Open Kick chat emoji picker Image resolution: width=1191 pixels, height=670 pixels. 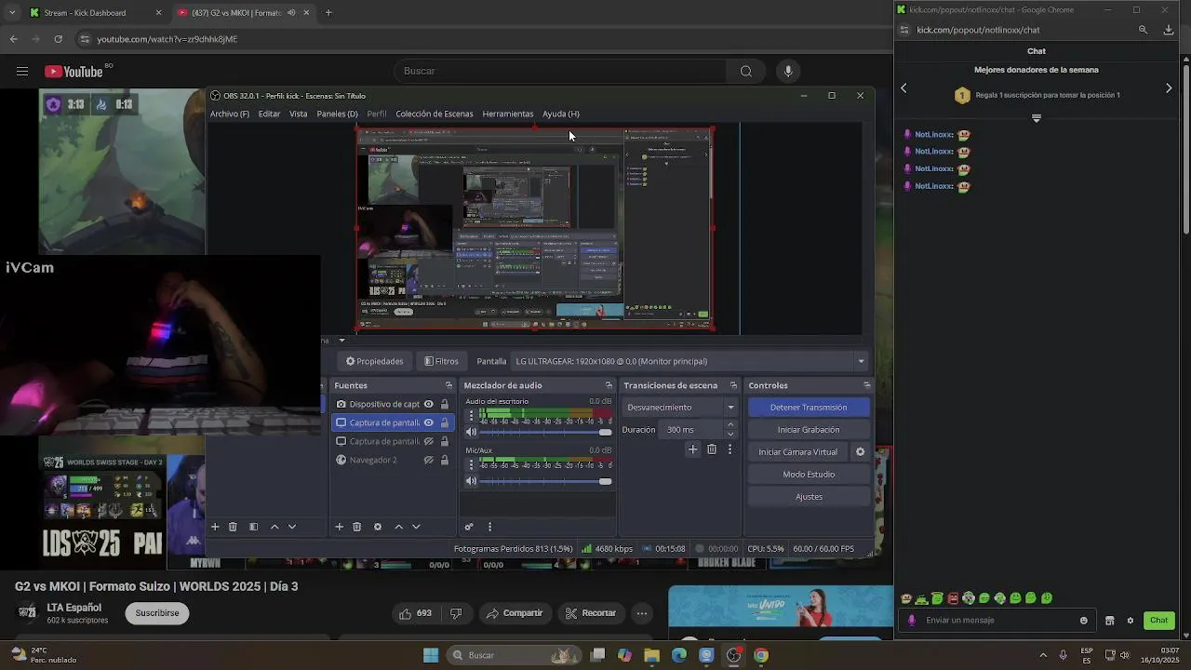[x=1083, y=621]
